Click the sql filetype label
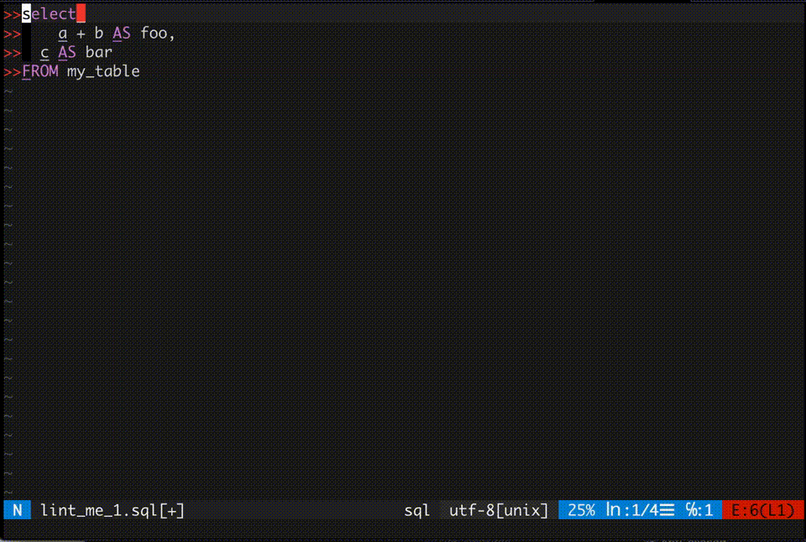 pyautogui.click(x=416, y=510)
